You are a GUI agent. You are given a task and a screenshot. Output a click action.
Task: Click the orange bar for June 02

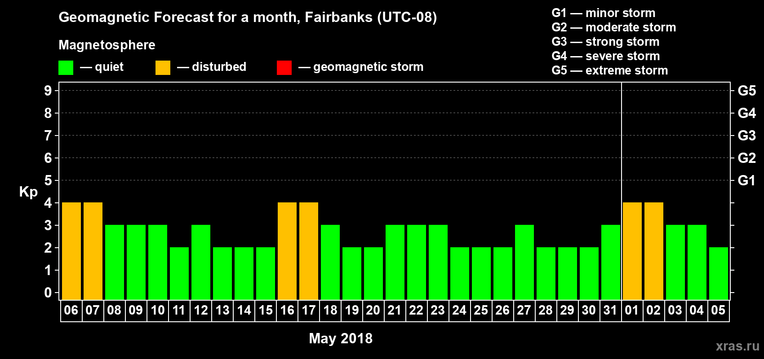click(x=654, y=251)
